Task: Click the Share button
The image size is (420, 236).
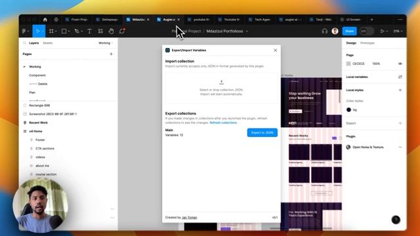Action: pyautogui.click(x=349, y=31)
